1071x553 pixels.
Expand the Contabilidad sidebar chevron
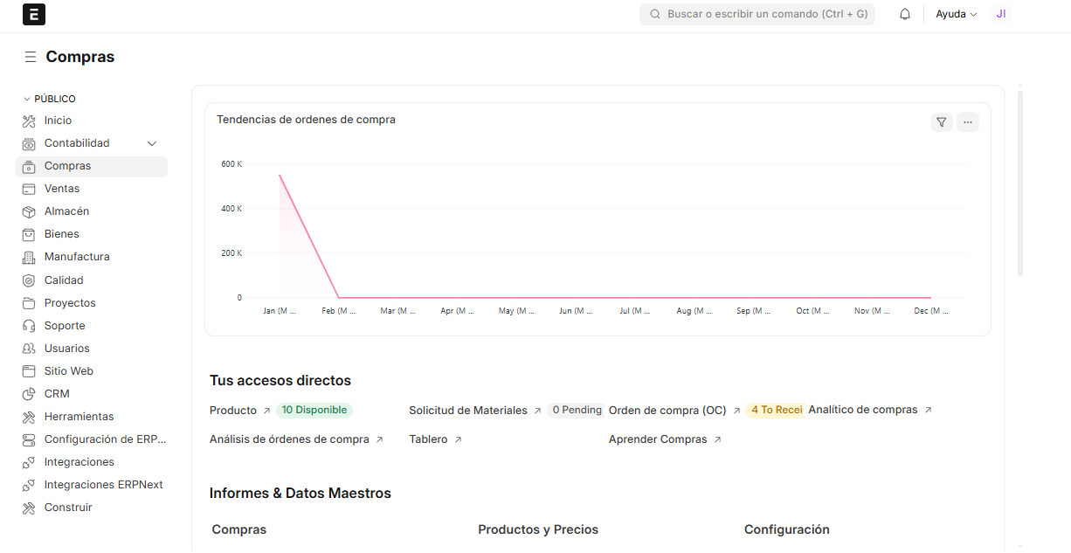152,143
